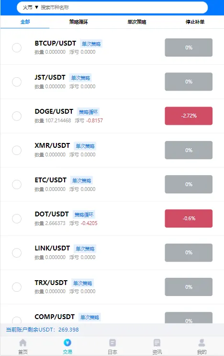Switch to the 停止补单 tab
Viewport: 224px width, 356px height.
click(x=195, y=22)
